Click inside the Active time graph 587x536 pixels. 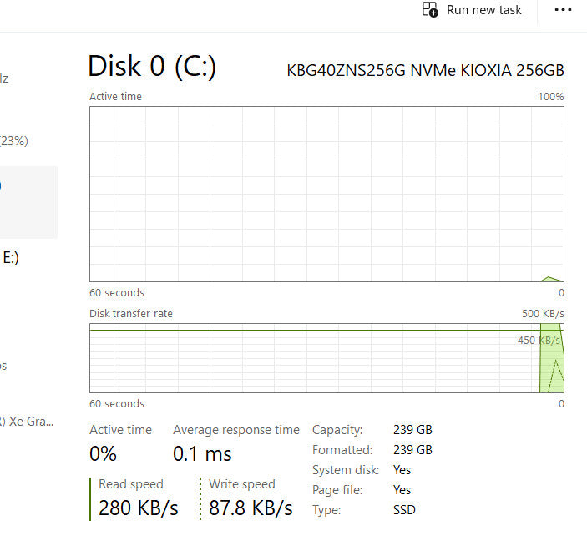click(326, 194)
